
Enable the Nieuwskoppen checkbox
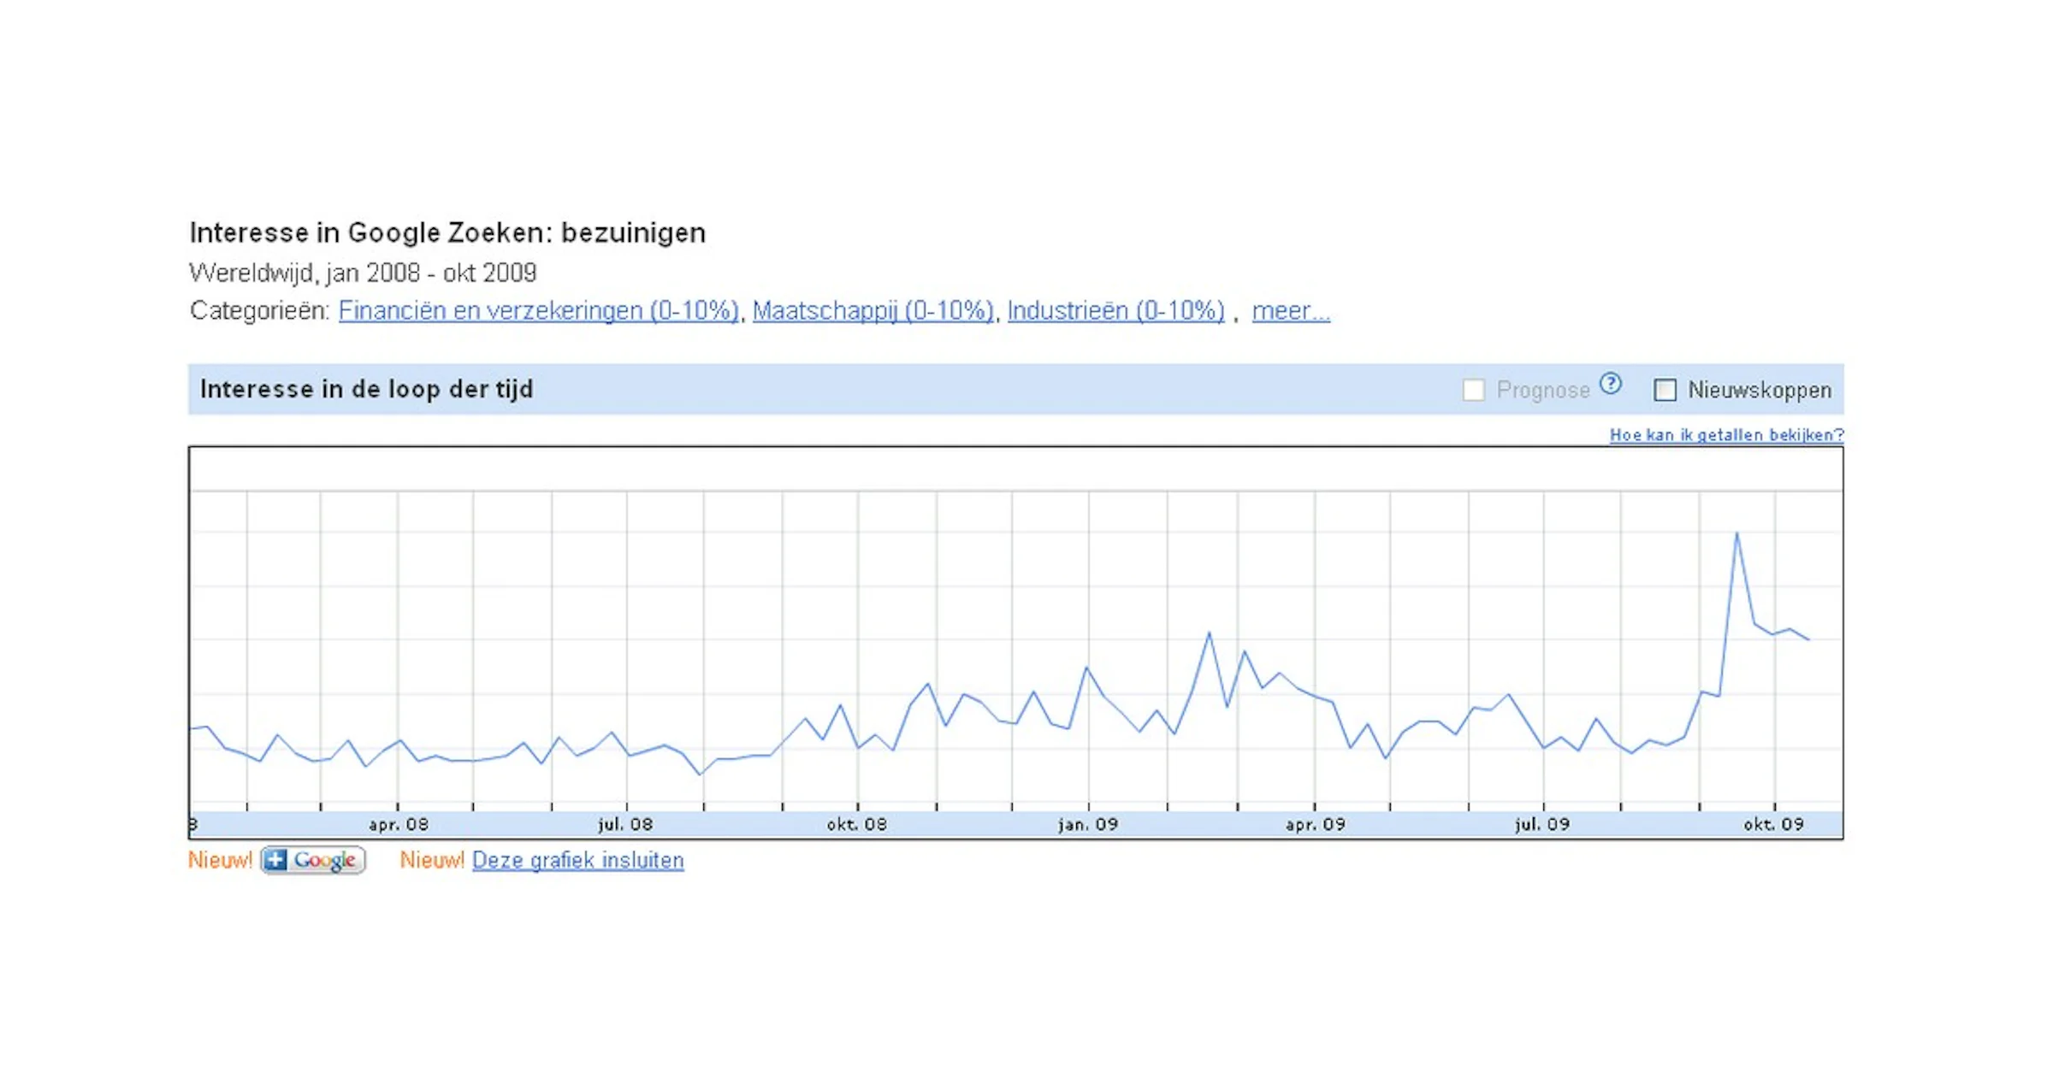(1665, 390)
